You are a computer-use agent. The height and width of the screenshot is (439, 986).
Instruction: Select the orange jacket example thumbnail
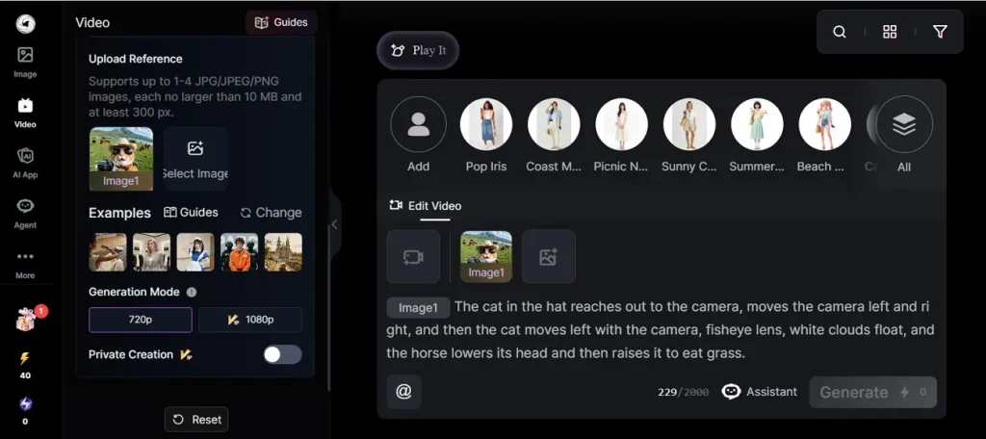[239, 252]
